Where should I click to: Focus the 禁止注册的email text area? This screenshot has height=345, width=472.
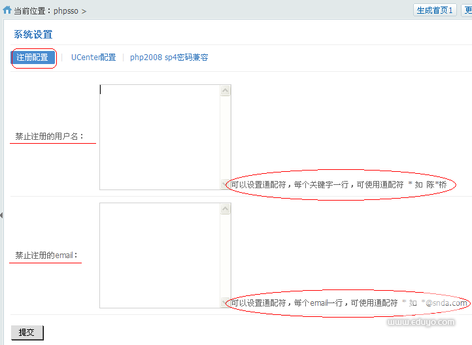[x=160, y=255]
